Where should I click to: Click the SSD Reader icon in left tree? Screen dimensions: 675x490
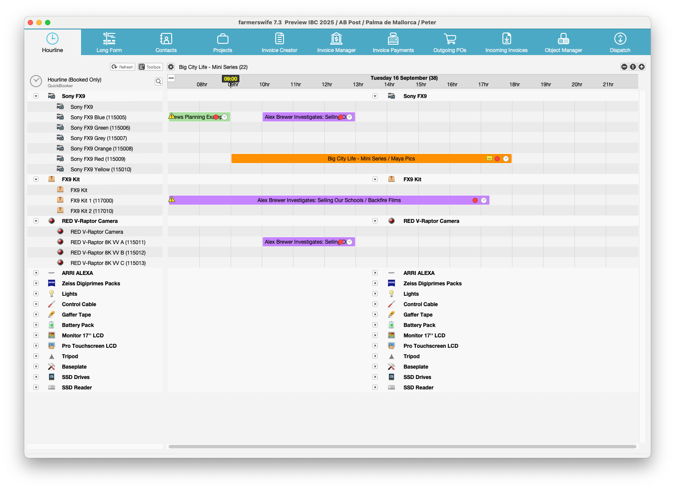point(52,387)
